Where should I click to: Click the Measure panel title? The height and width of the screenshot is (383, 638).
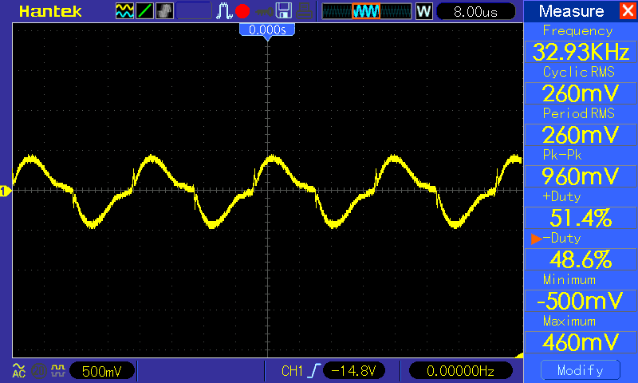pyautogui.click(x=571, y=11)
